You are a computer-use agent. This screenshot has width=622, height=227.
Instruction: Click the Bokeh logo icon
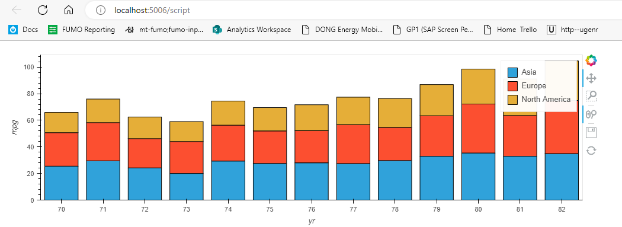pyautogui.click(x=591, y=60)
